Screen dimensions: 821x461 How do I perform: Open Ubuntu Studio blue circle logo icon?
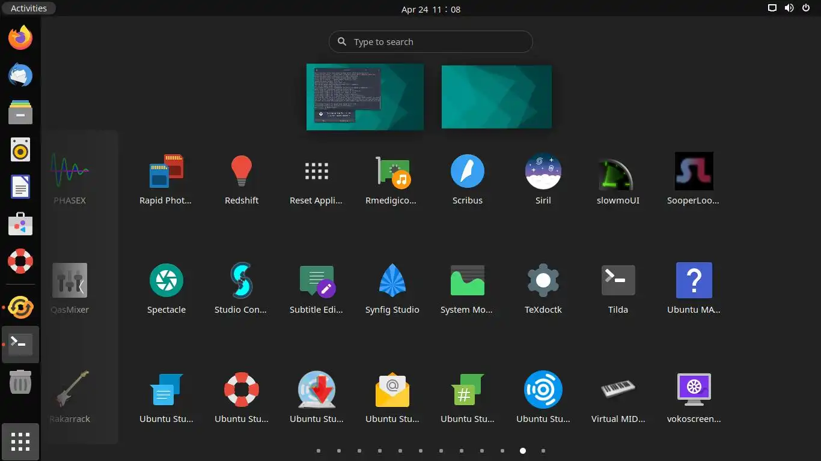click(x=543, y=397)
